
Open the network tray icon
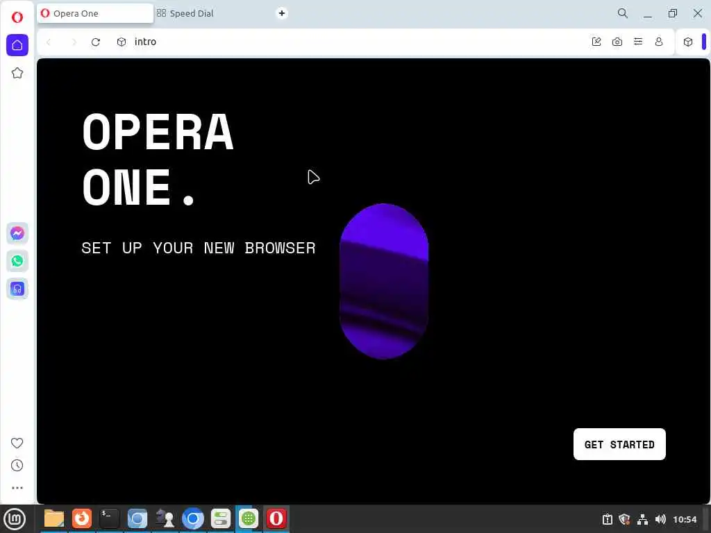(642, 519)
